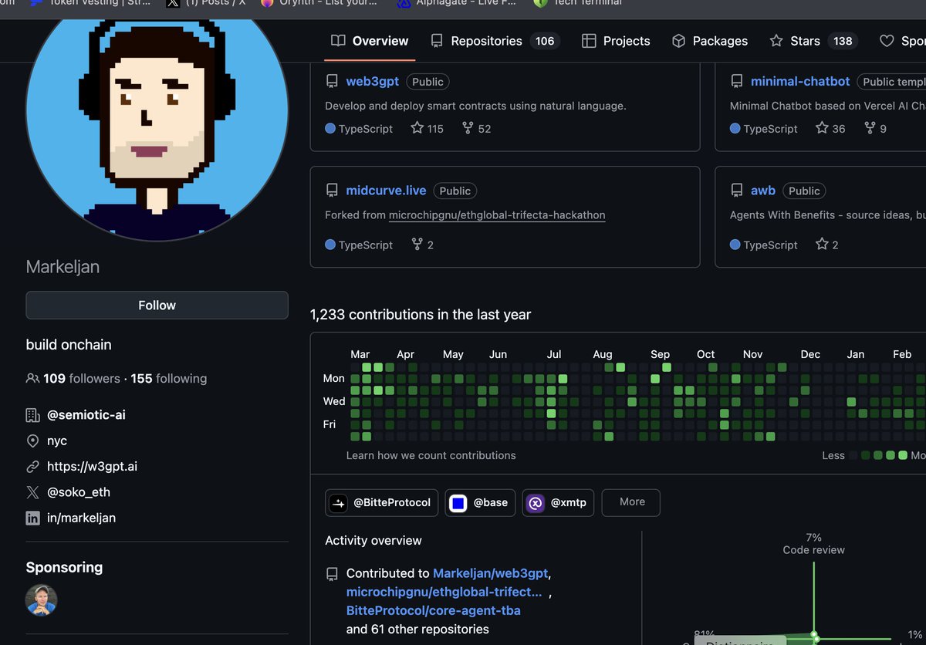View web3gpt stargazers count 115
Screen dimensions: 926x645
click(428, 129)
